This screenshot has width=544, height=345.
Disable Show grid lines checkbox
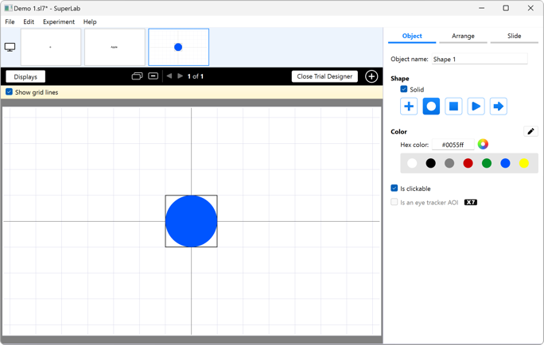(10, 92)
